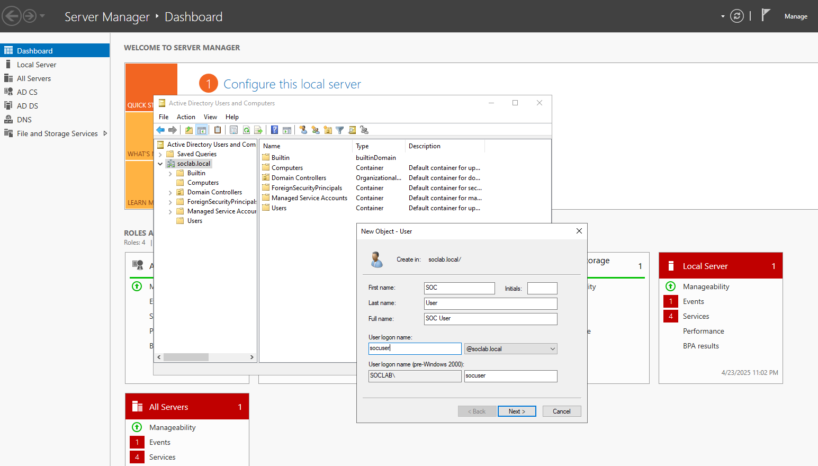The height and width of the screenshot is (466, 818).
Task: Open the red Local Server tile header
Action: coord(721,266)
